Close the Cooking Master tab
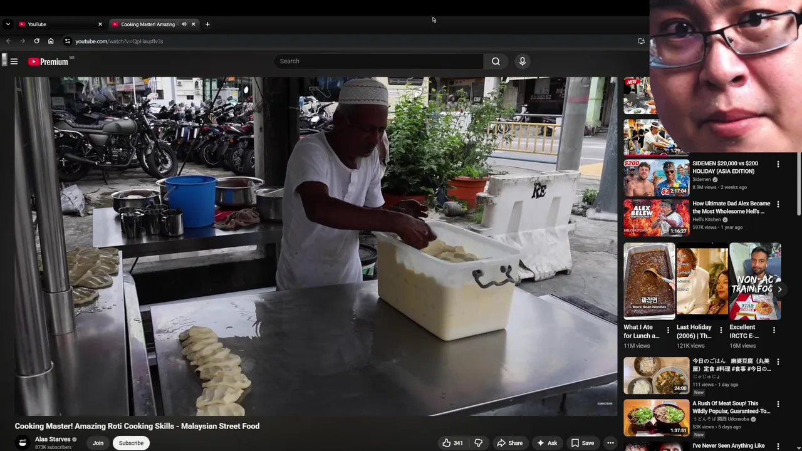This screenshot has width=802, height=451. (x=194, y=24)
